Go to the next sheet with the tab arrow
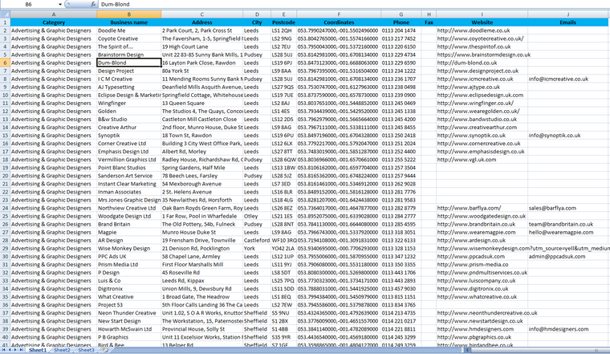 (x=15, y=350)
